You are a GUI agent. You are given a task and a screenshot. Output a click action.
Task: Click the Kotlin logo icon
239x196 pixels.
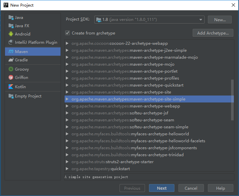11,87
